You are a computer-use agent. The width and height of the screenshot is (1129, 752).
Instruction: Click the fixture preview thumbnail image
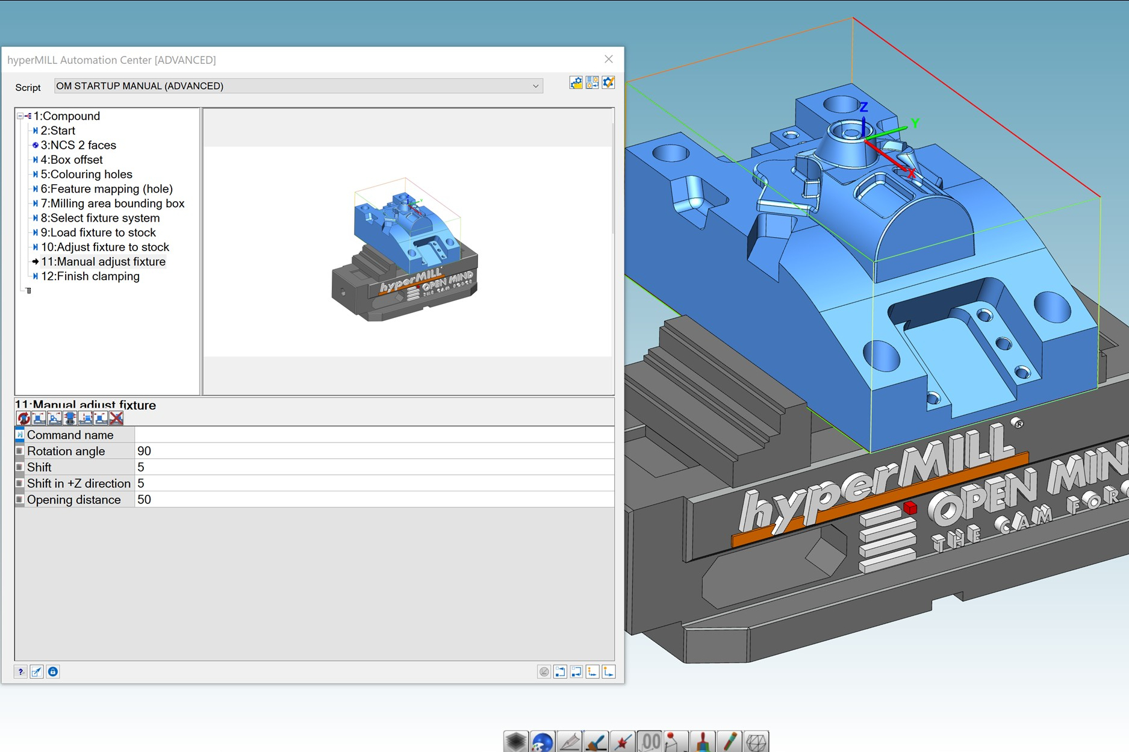point(407,250)
